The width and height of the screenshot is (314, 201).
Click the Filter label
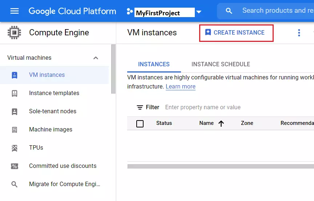coord(152,107)
